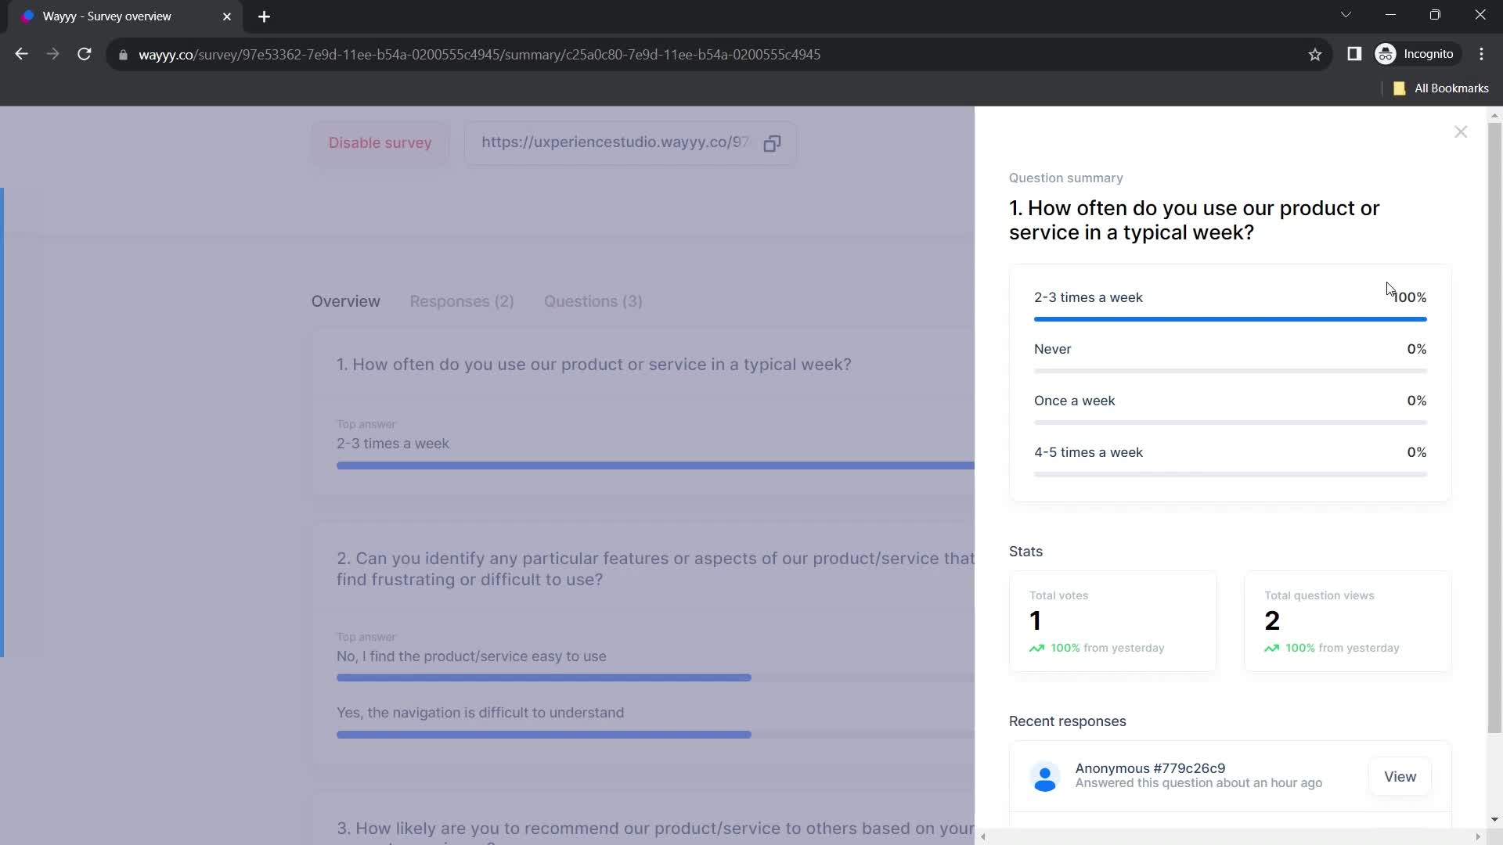The width and height of the screenshot is (1503, 845).
Task: Click the Disable survey button
Action: [x=380, y=143]
